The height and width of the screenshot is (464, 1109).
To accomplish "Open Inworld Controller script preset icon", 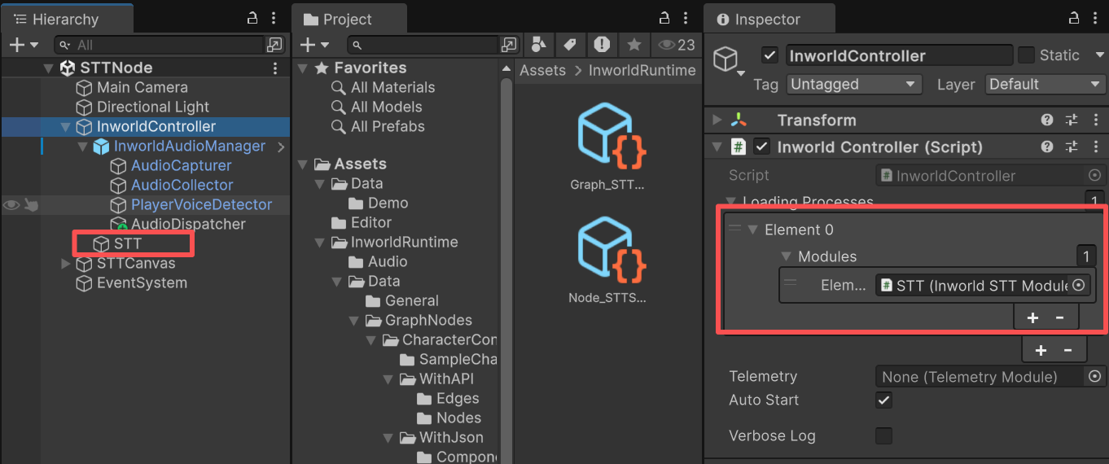I will pyautogui.click(x=1072, y=147).
